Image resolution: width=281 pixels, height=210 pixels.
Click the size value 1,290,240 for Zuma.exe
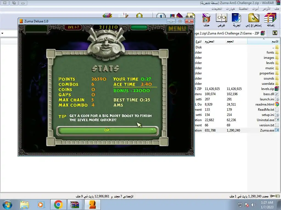pos(233,130)
